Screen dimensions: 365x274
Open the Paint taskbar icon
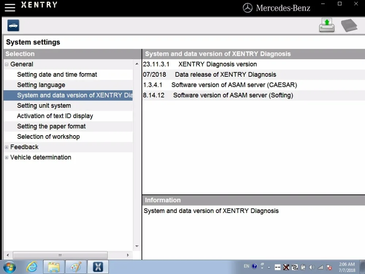[76, 267]
